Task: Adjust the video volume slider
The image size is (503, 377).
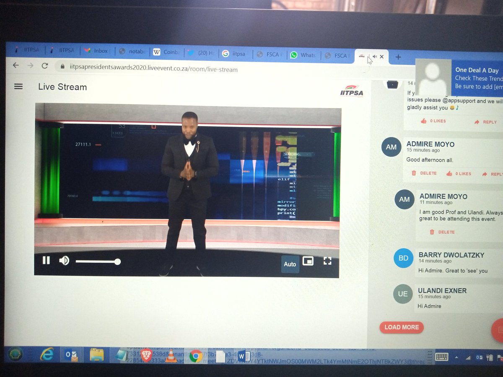Action: (98, 261)
